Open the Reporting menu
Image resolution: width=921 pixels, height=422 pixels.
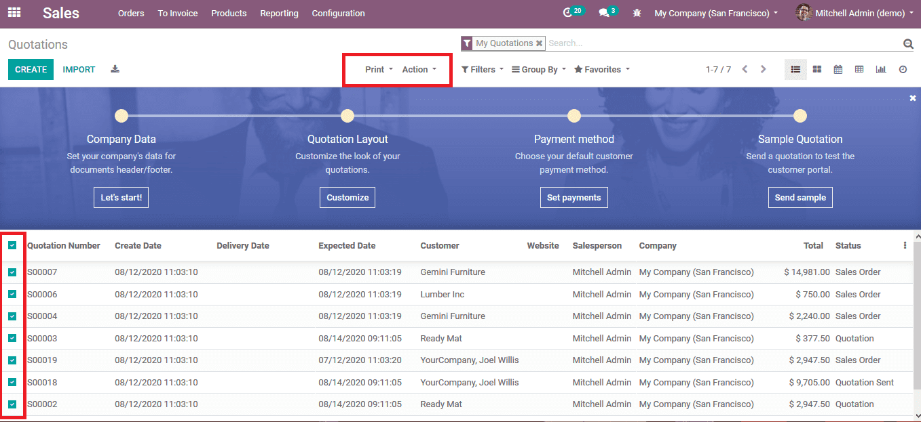pyautogui.click(x=279, y=13)
